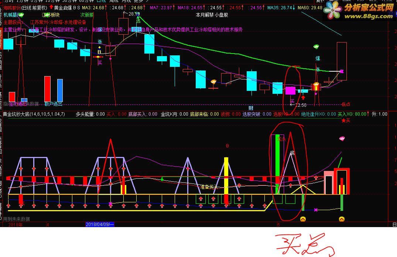
Task: Click the 买入XG: 80.00 readout
Action: pos(352,114)
